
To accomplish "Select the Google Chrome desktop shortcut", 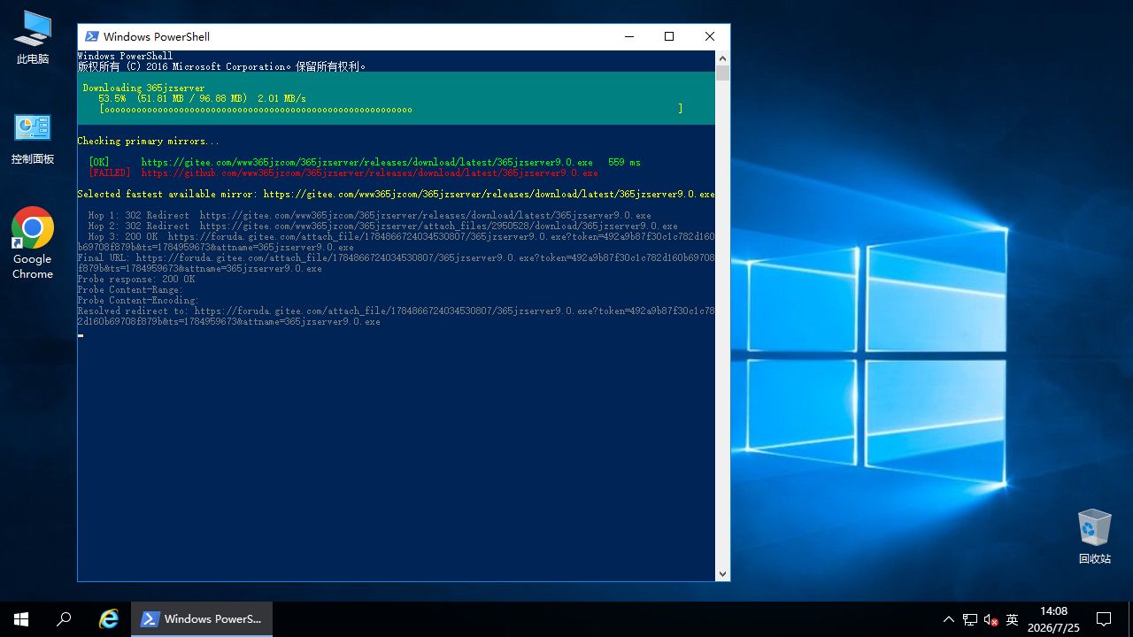I will pyautogui.click(x=33, y=243).
